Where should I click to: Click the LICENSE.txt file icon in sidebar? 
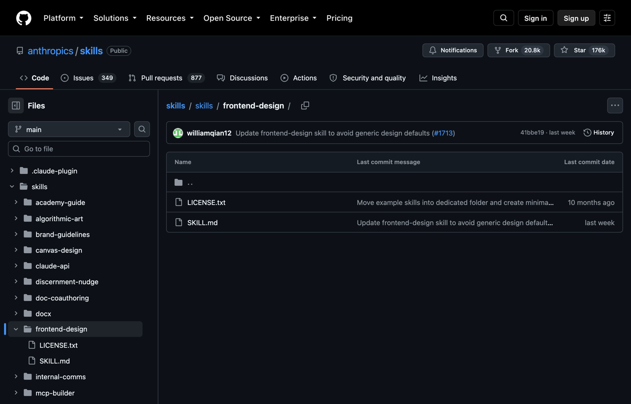(32, 345)
